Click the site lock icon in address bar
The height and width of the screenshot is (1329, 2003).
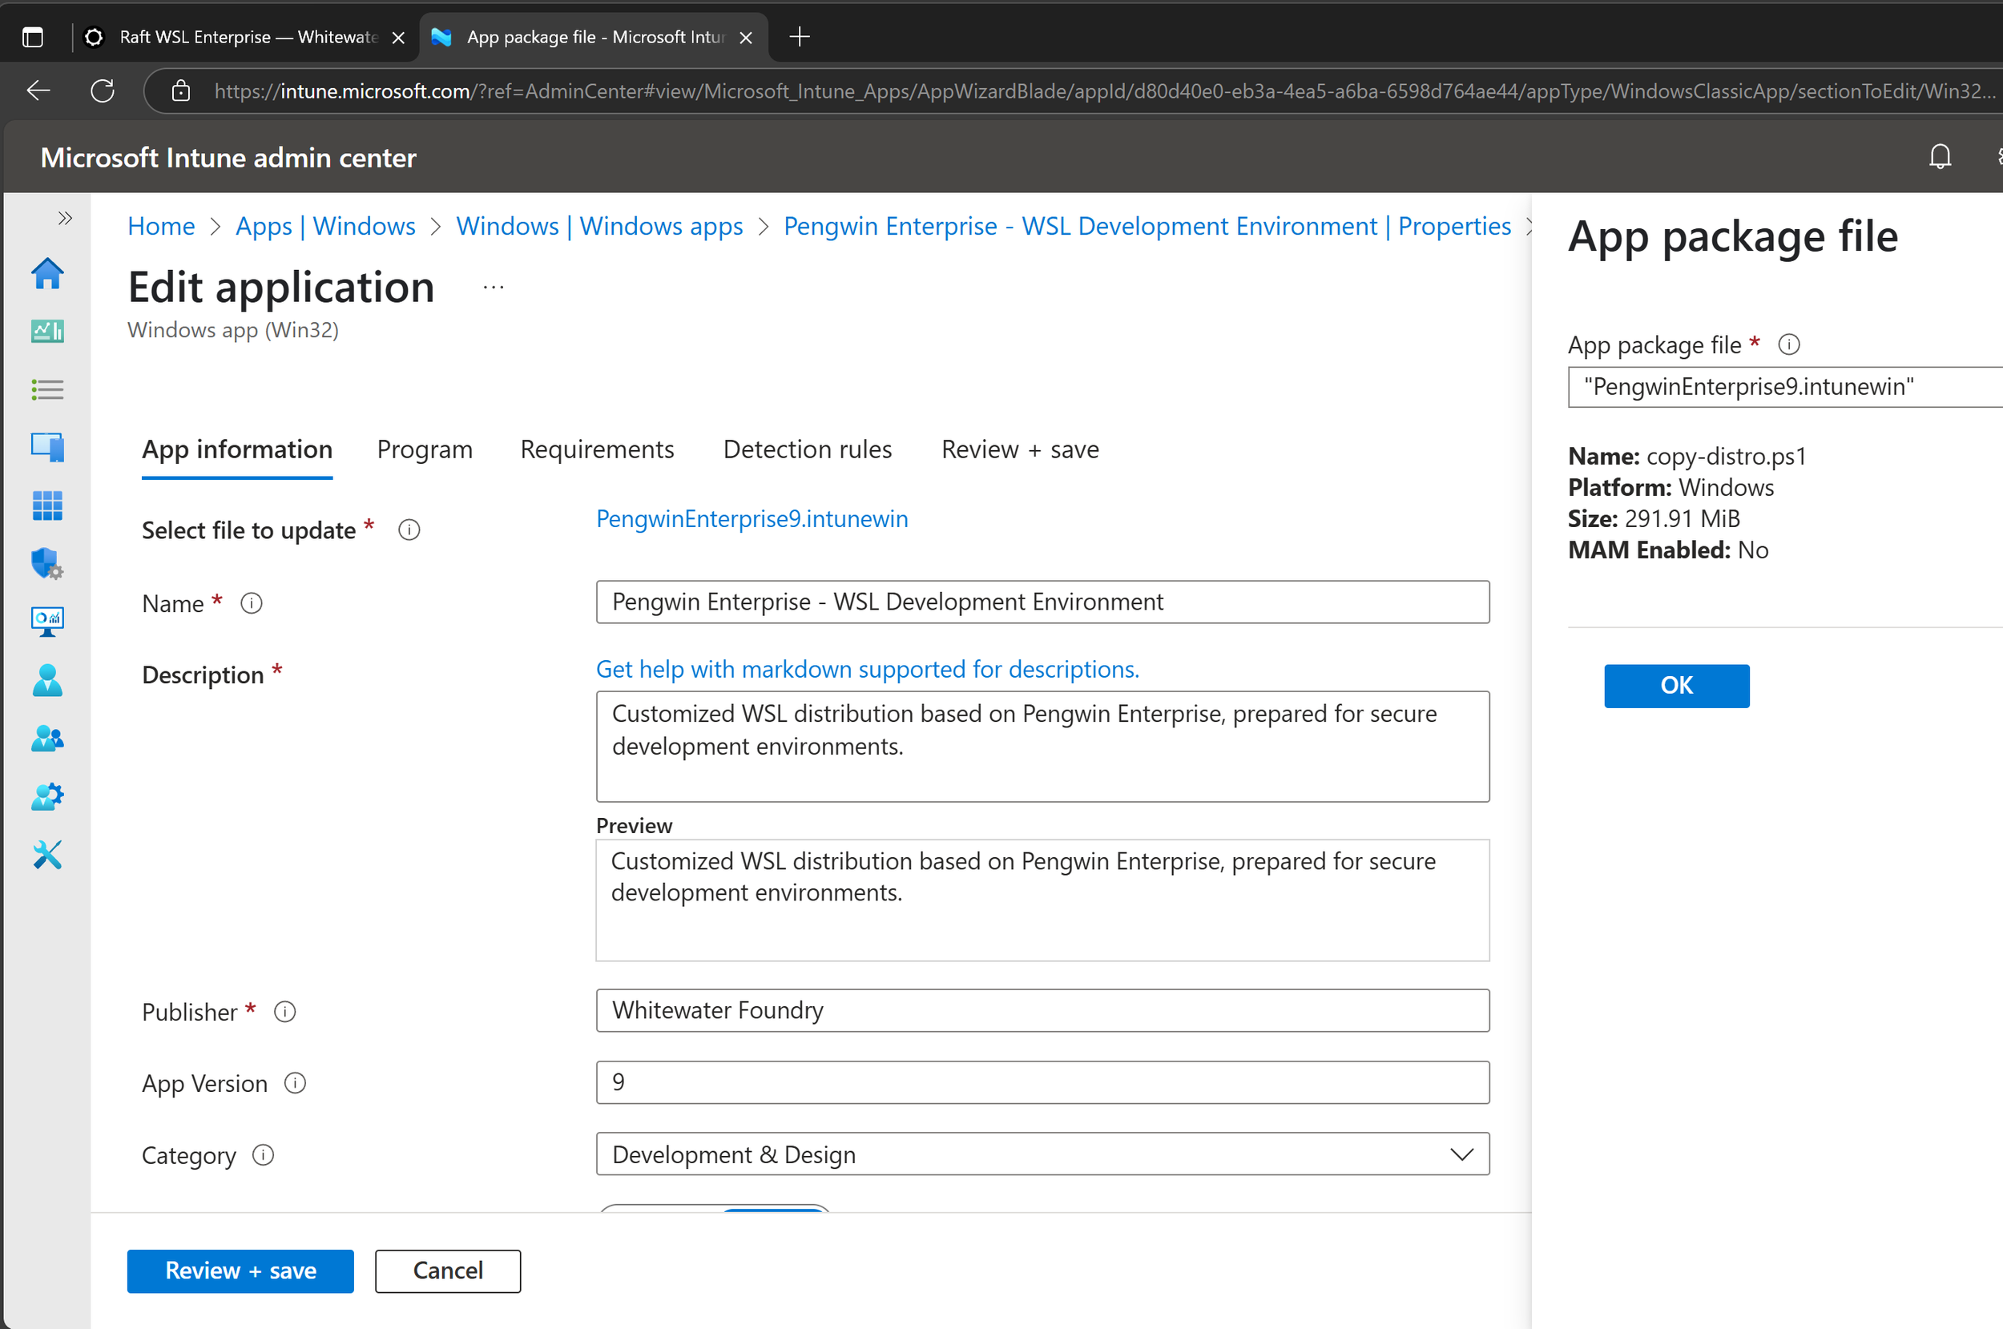(180, 91)
